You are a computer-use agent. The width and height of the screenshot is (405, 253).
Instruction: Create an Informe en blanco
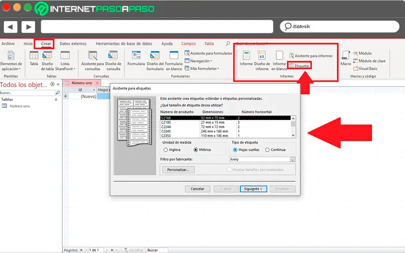(279, 61)
